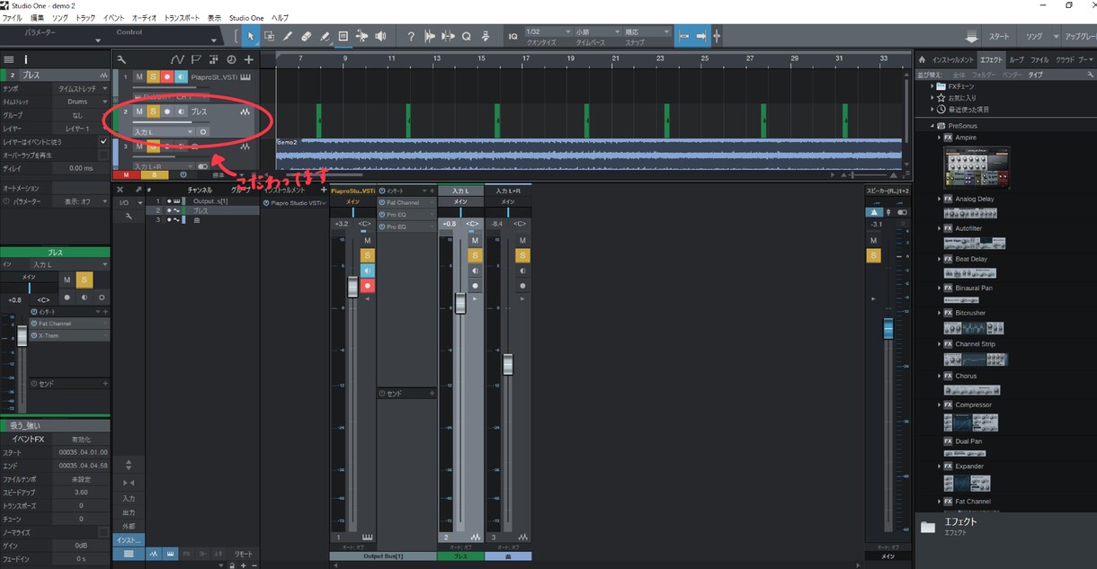Click the スタート button at top right

pyautogui.click(x=999, y=37)
